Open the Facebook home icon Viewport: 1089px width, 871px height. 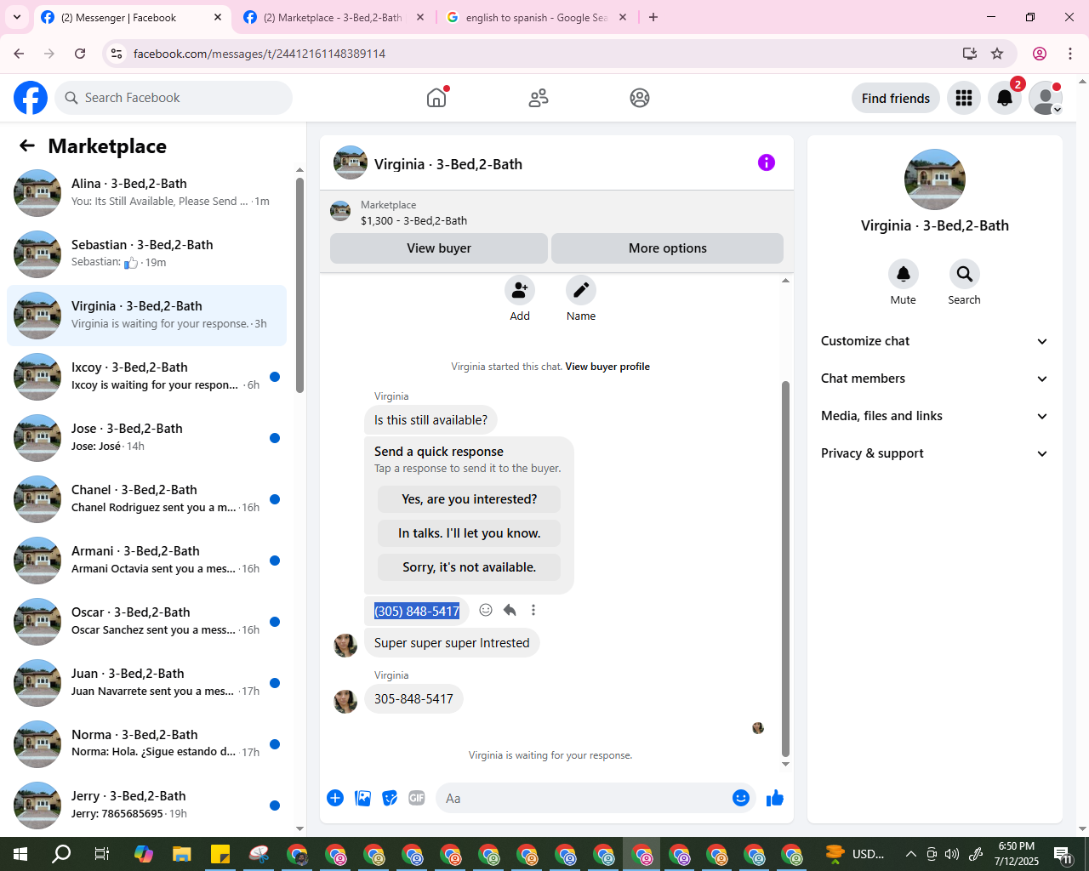click(x=436, y=98)
